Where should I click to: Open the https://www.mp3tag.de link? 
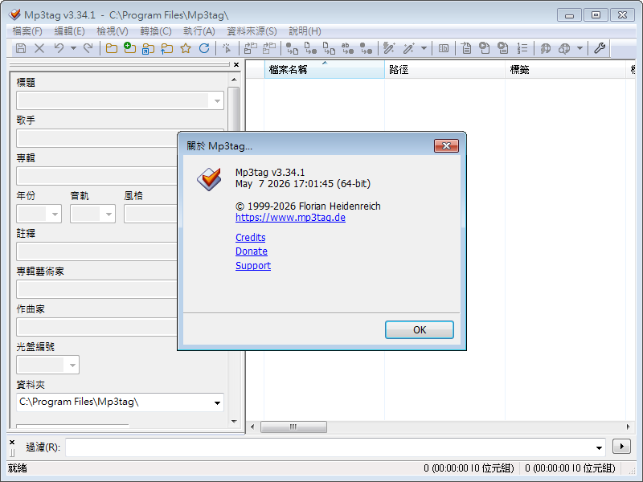point(290,217)
